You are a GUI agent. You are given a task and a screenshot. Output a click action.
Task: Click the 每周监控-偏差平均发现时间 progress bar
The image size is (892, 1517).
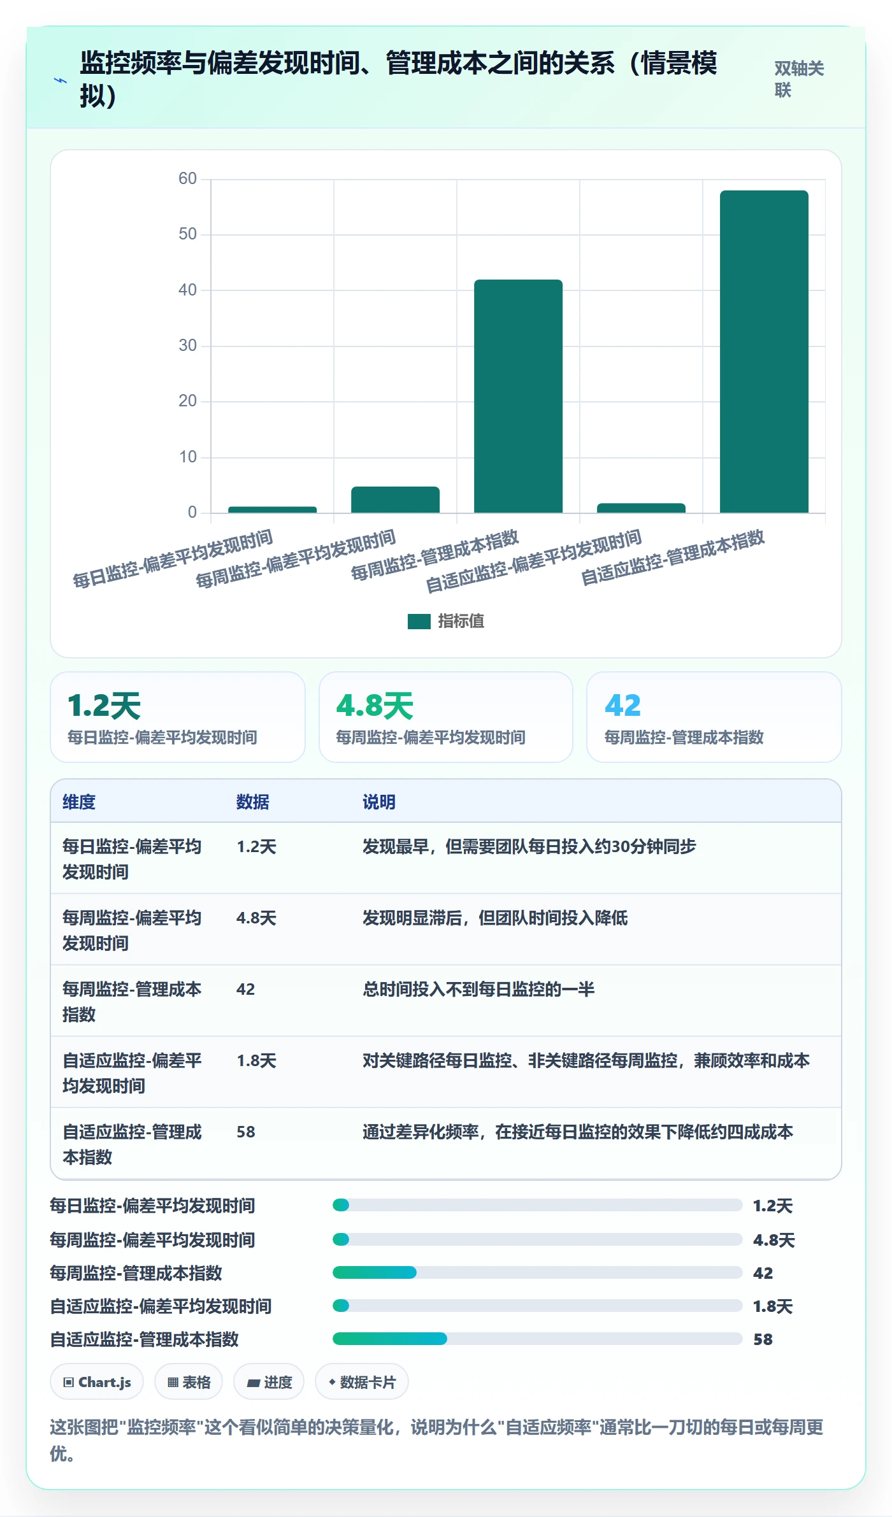(x=537, y=1239)
